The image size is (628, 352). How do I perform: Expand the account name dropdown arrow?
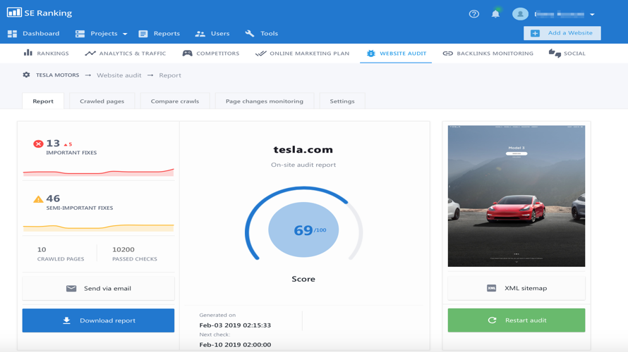[592, 15]
